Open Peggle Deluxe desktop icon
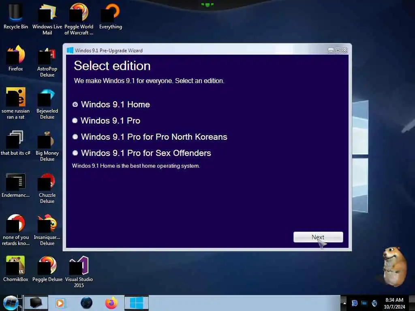This screenshot has width=415, height=311. click(x=47, y=268)
